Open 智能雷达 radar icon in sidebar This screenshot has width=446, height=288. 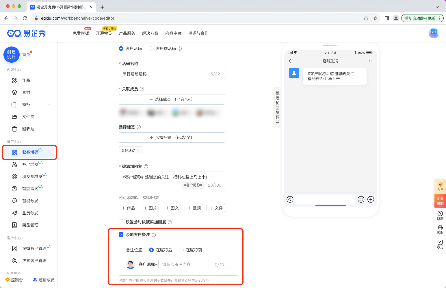14,189
